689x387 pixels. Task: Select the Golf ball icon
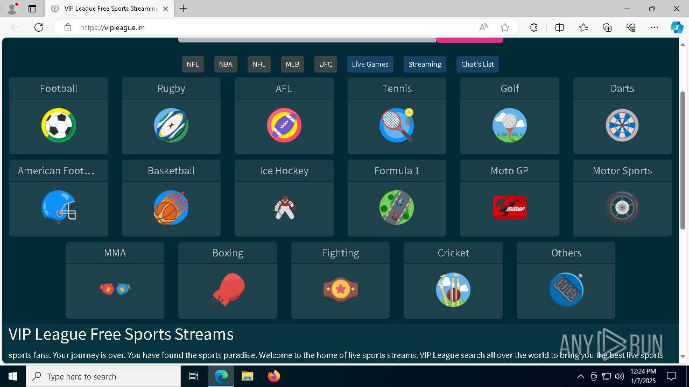point(510,125)
